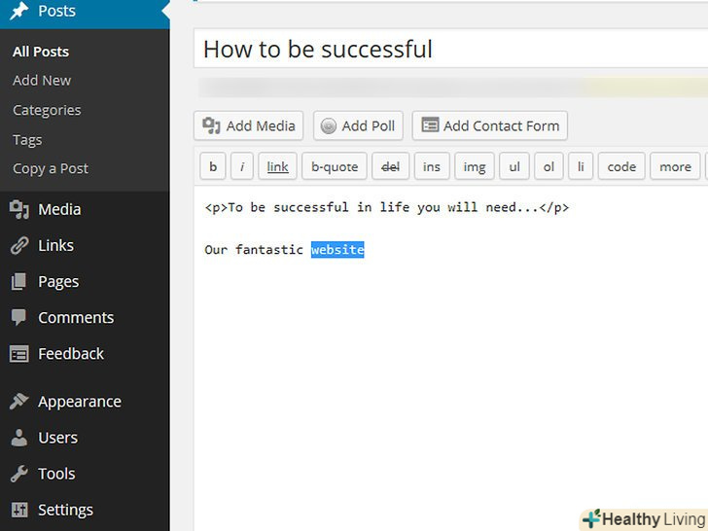Image resolution: width=708 pixels, height=531 pixels.
Task: Click the post title field
Action: [450, 49]
